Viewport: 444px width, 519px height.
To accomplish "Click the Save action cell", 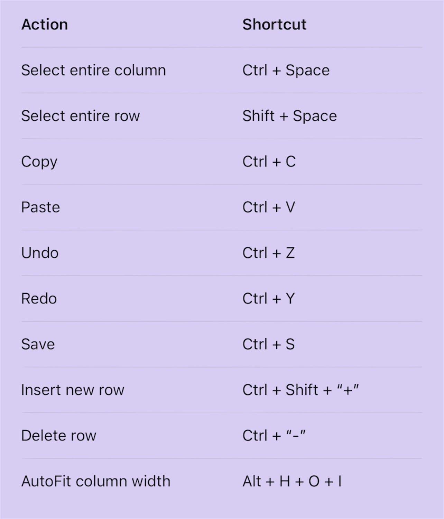I will pos(38,344).
